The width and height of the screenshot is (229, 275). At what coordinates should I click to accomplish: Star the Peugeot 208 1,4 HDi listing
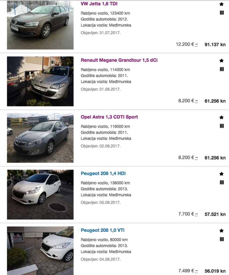click(221, 174)
